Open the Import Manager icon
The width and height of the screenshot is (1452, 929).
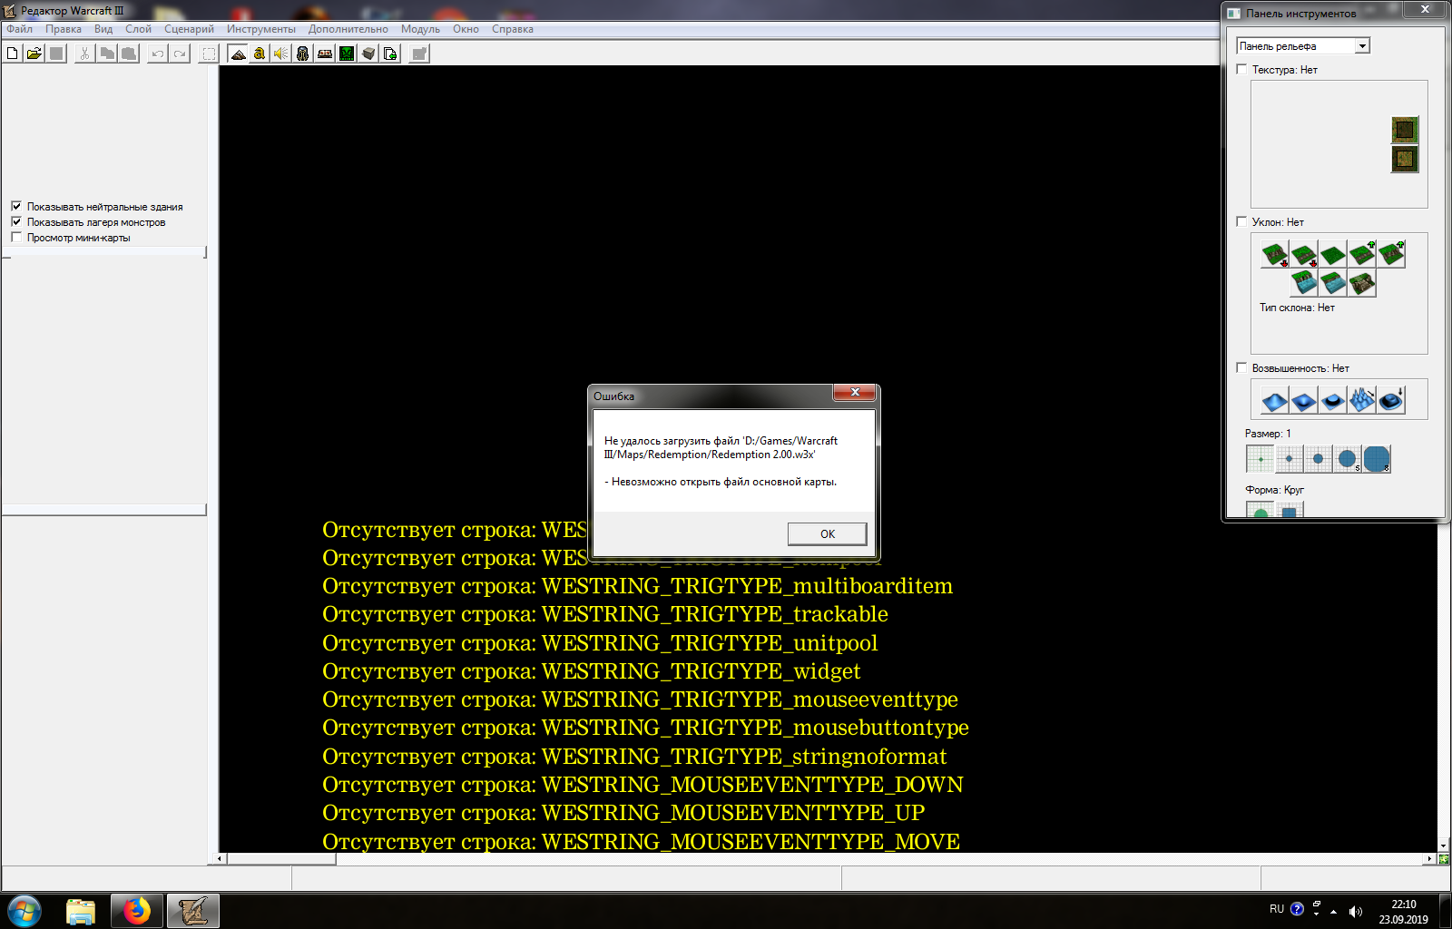(x=390, y=54)
